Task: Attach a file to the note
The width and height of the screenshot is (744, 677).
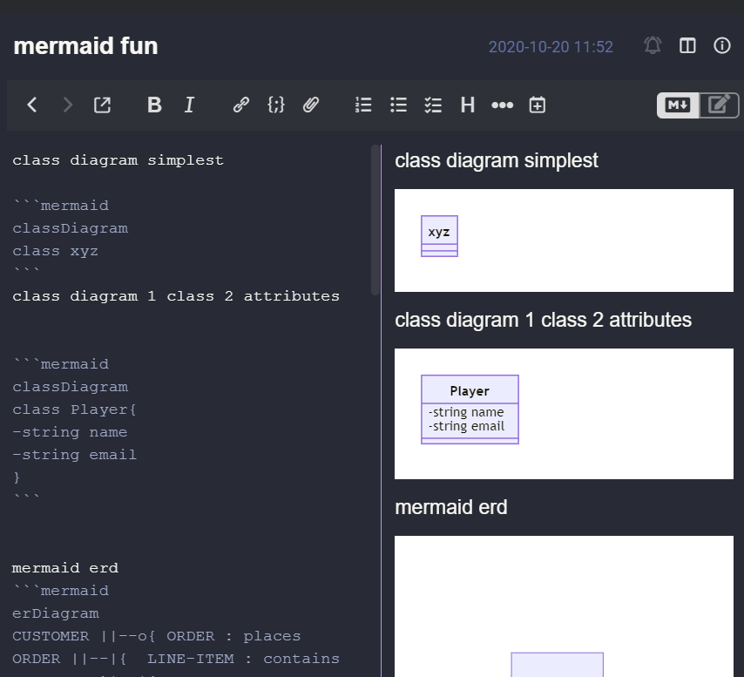Action: [310, 105]
